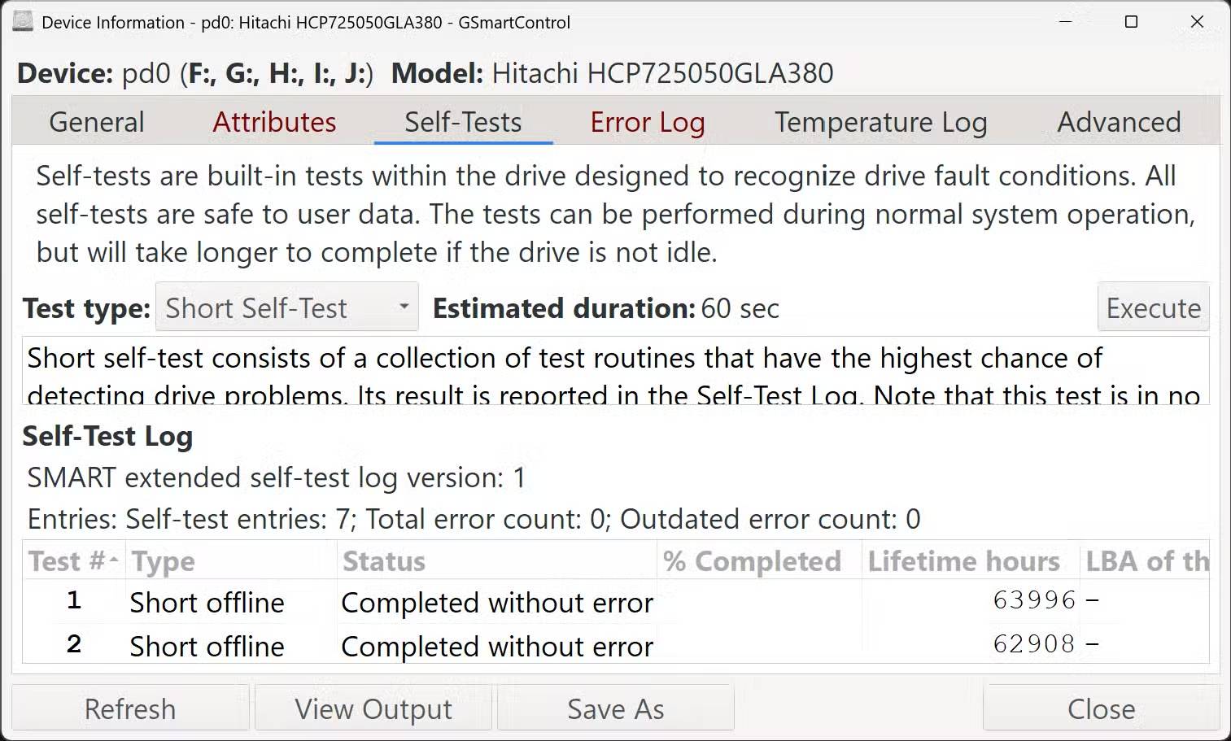Sort the log by Type column

pyautogui.click(x=230, y=561)
